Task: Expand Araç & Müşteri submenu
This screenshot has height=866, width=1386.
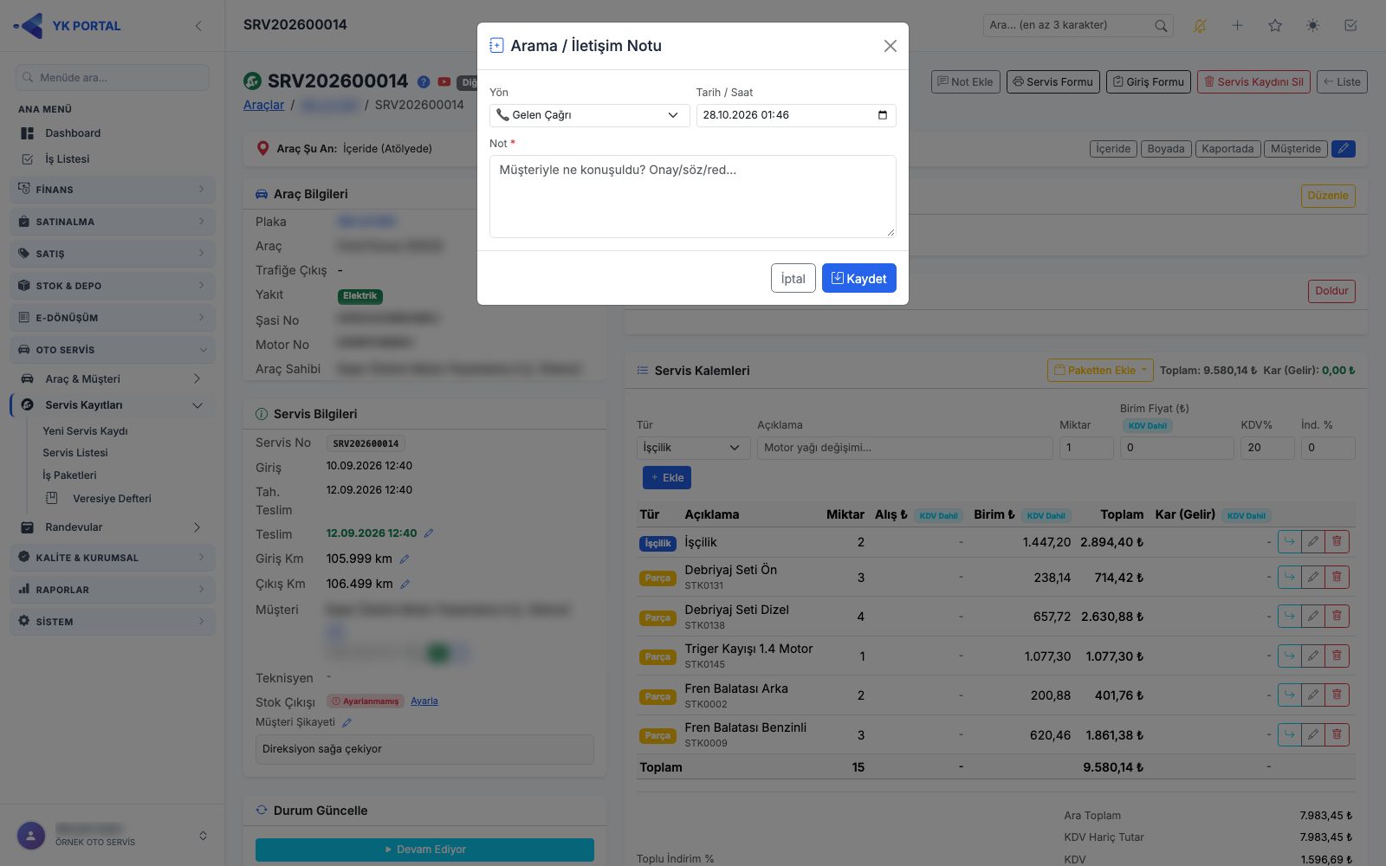Action: coord(113,379)
